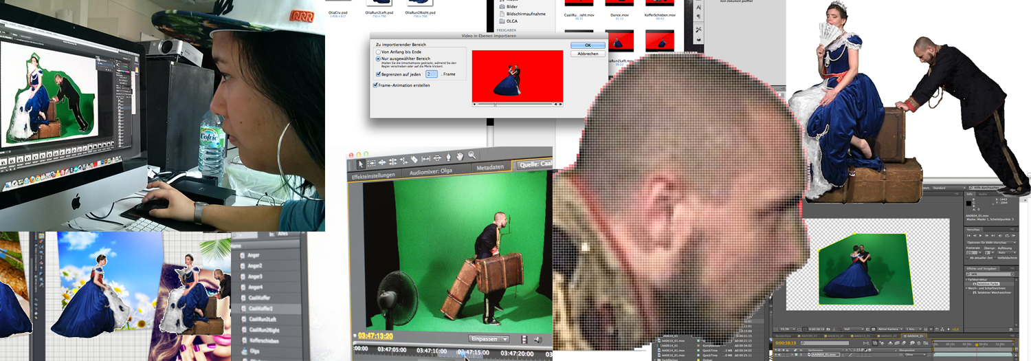Click the Abbrechen button
This screenshot has width=1031, height=361.
[x=587, y=54]
